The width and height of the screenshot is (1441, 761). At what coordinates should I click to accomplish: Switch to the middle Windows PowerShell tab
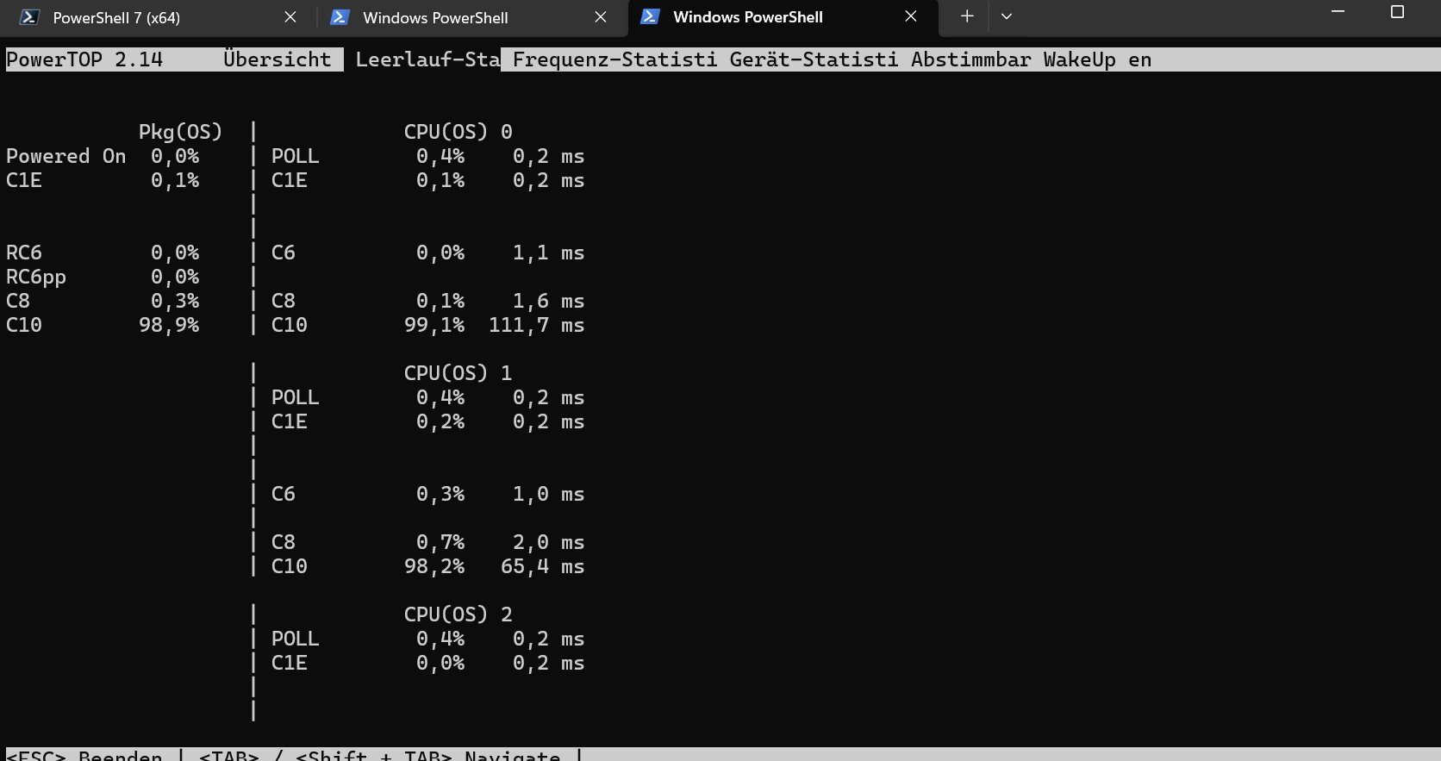[x=471, y=17]
